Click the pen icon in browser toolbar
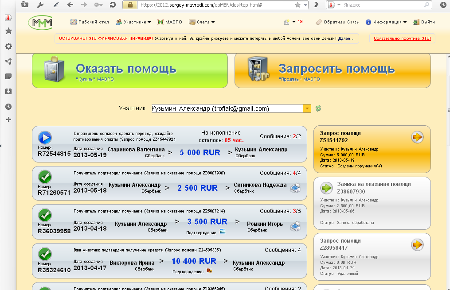450x290 pixels. click(x=56, y=4)
